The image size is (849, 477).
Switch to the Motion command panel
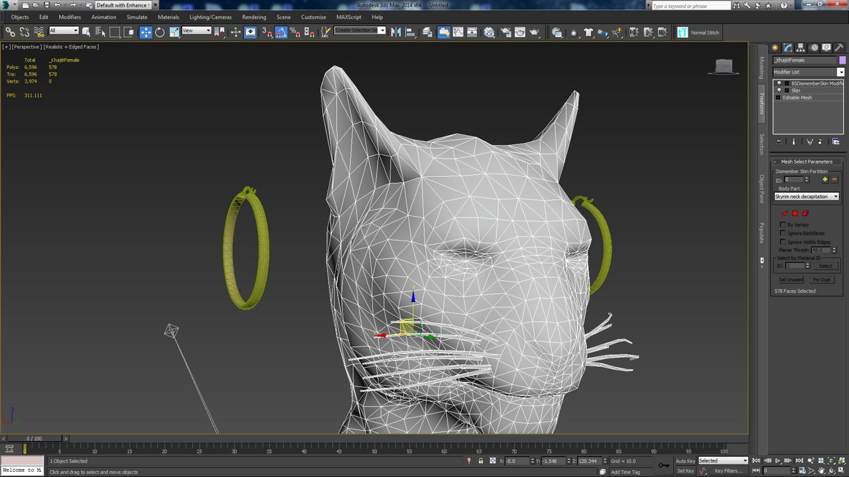pos(814,48)
